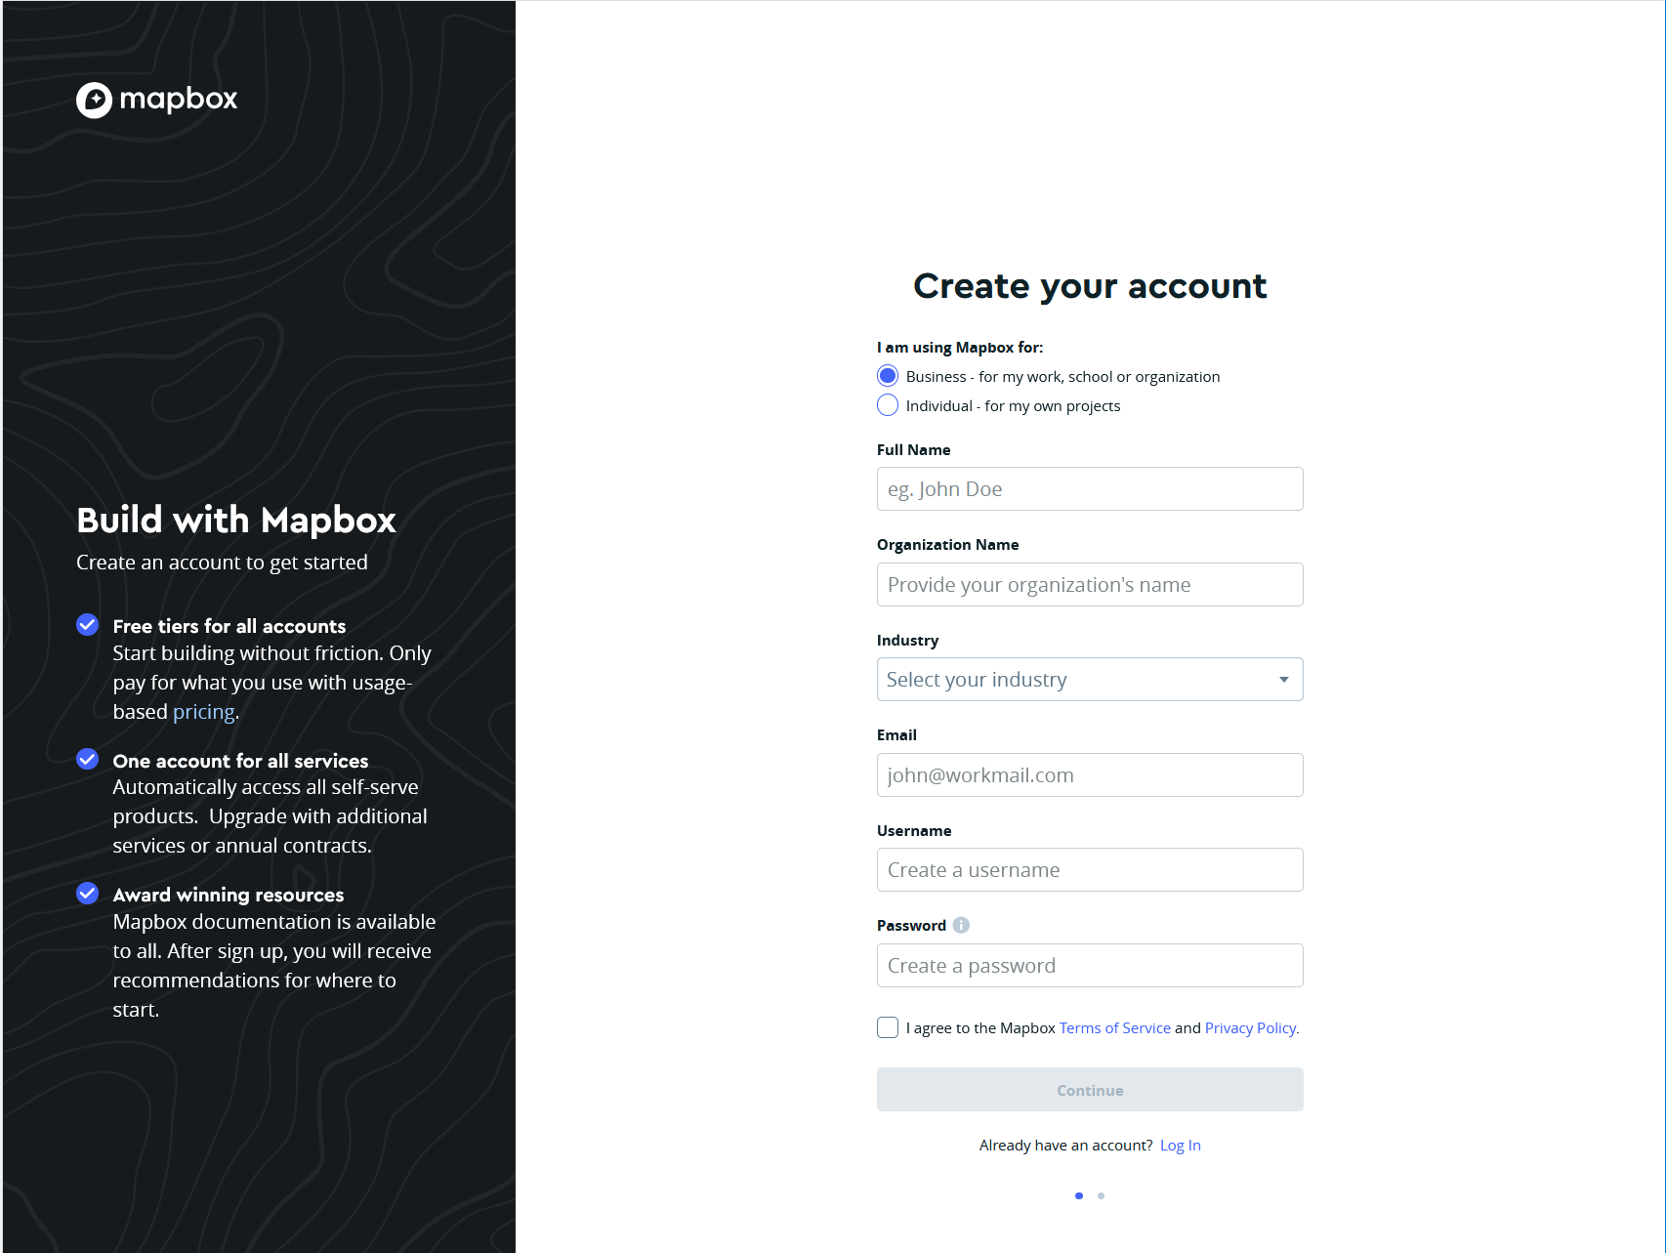Select Individual account type radio button
Image resolution: width=1666 pixels, height=1253 pixels.
point(888,405)
